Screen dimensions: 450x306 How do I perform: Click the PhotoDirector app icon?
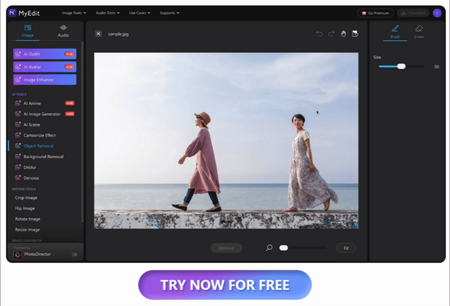click(x=17, y=255)
